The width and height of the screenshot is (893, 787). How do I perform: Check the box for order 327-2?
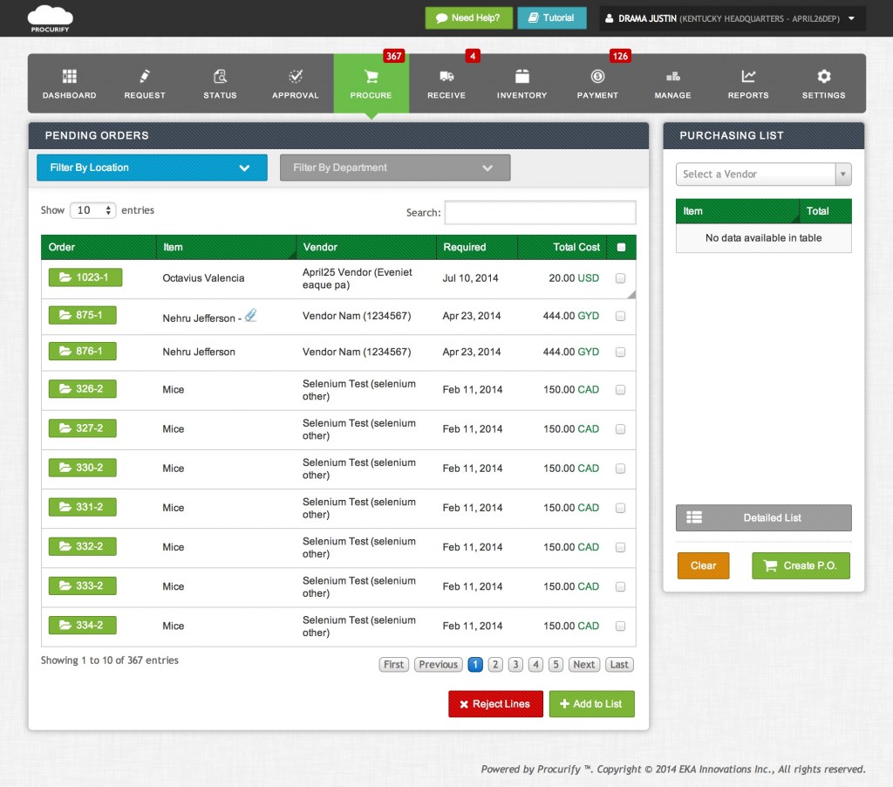click(621, 429)
